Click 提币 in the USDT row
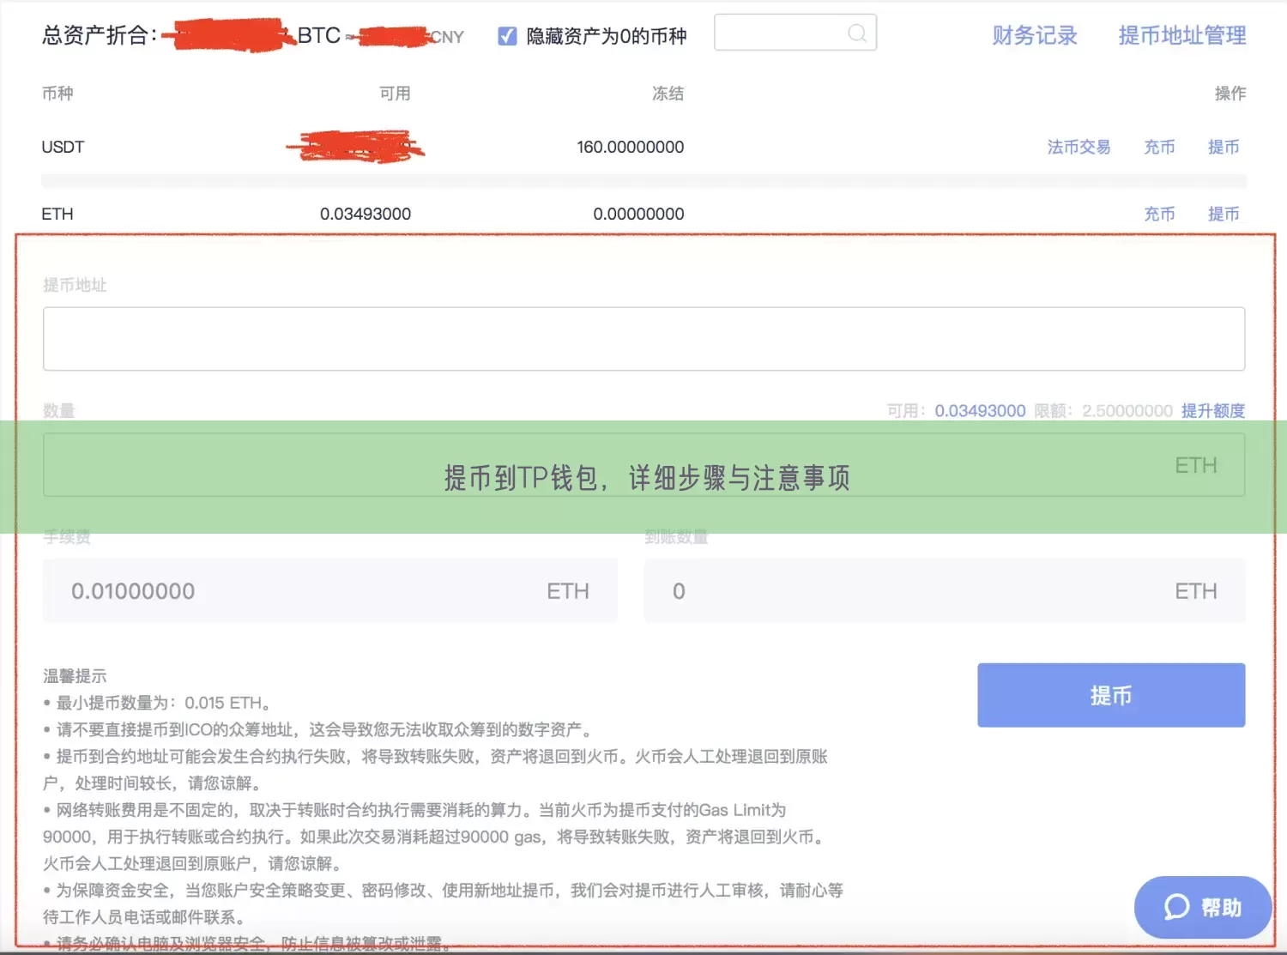The image size is (1287, 955). 1224,147
